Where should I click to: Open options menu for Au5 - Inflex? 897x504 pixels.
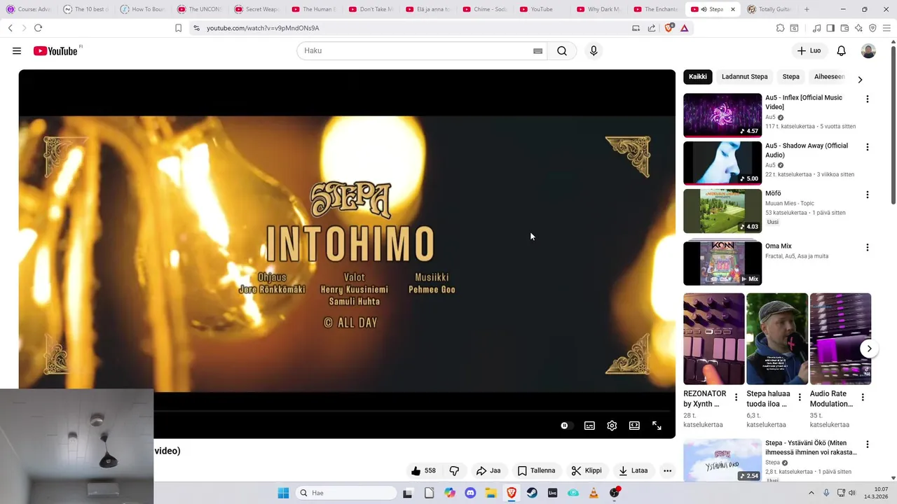pos(868,99)
